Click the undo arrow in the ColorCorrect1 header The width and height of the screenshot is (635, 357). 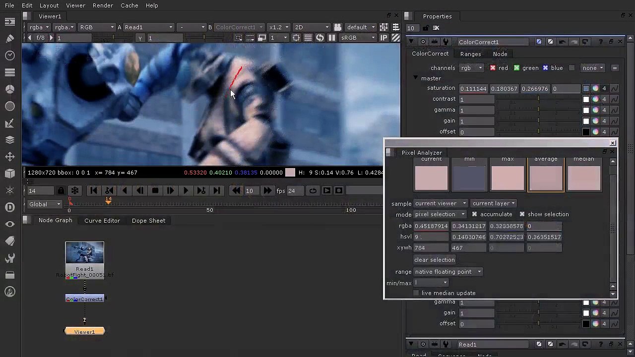coord(562,42)
